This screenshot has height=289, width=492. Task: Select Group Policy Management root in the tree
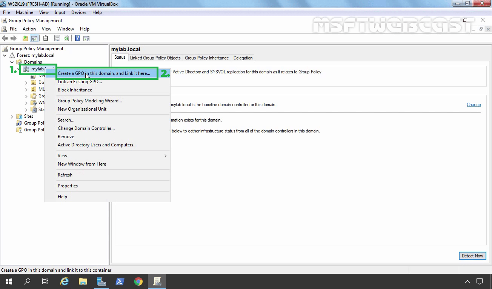coord(37,48)
